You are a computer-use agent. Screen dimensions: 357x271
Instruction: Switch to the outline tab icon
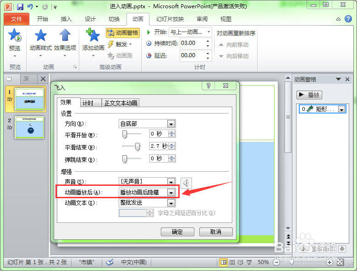26,79
